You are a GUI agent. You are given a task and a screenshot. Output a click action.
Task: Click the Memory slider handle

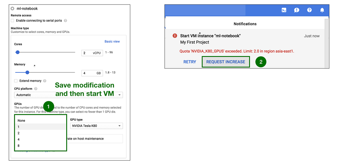pos(27,72)
